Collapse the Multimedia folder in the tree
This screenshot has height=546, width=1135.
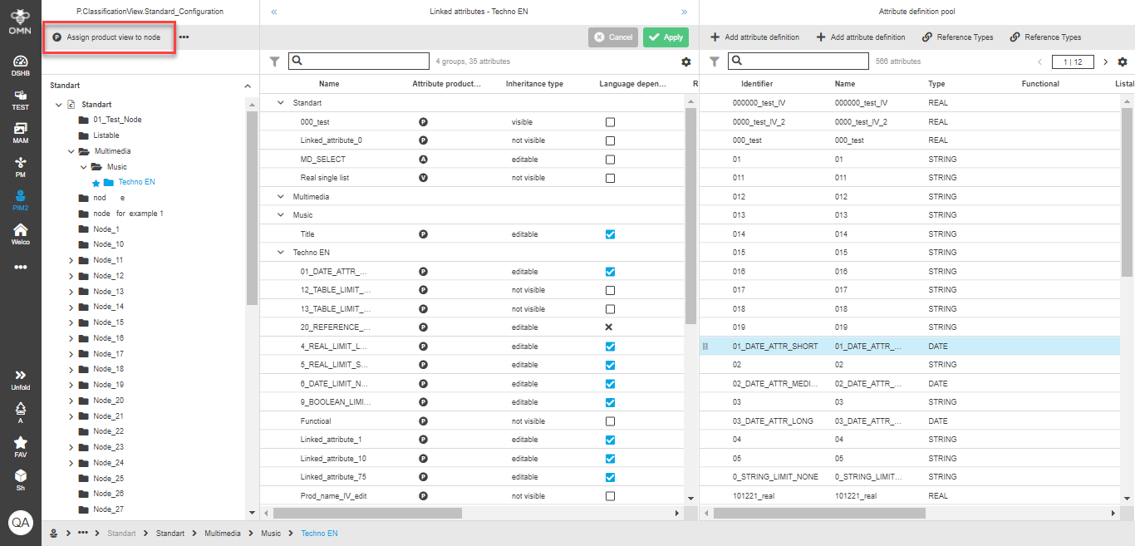pyautogui.click(x=71, y=153)
